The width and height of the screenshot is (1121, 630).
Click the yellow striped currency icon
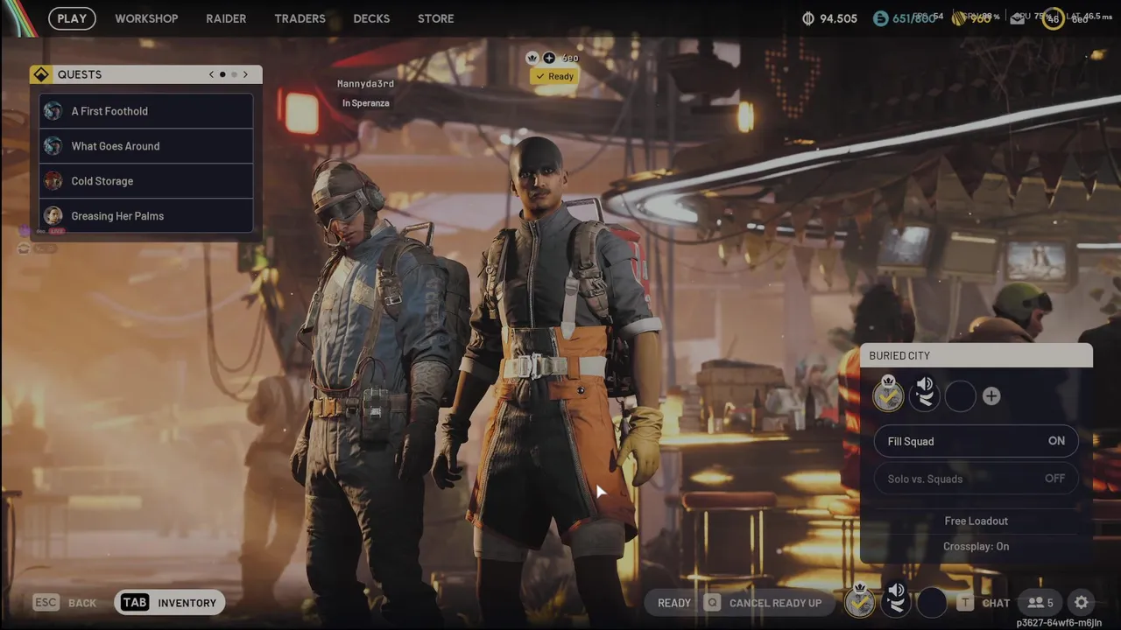(961, 18)
